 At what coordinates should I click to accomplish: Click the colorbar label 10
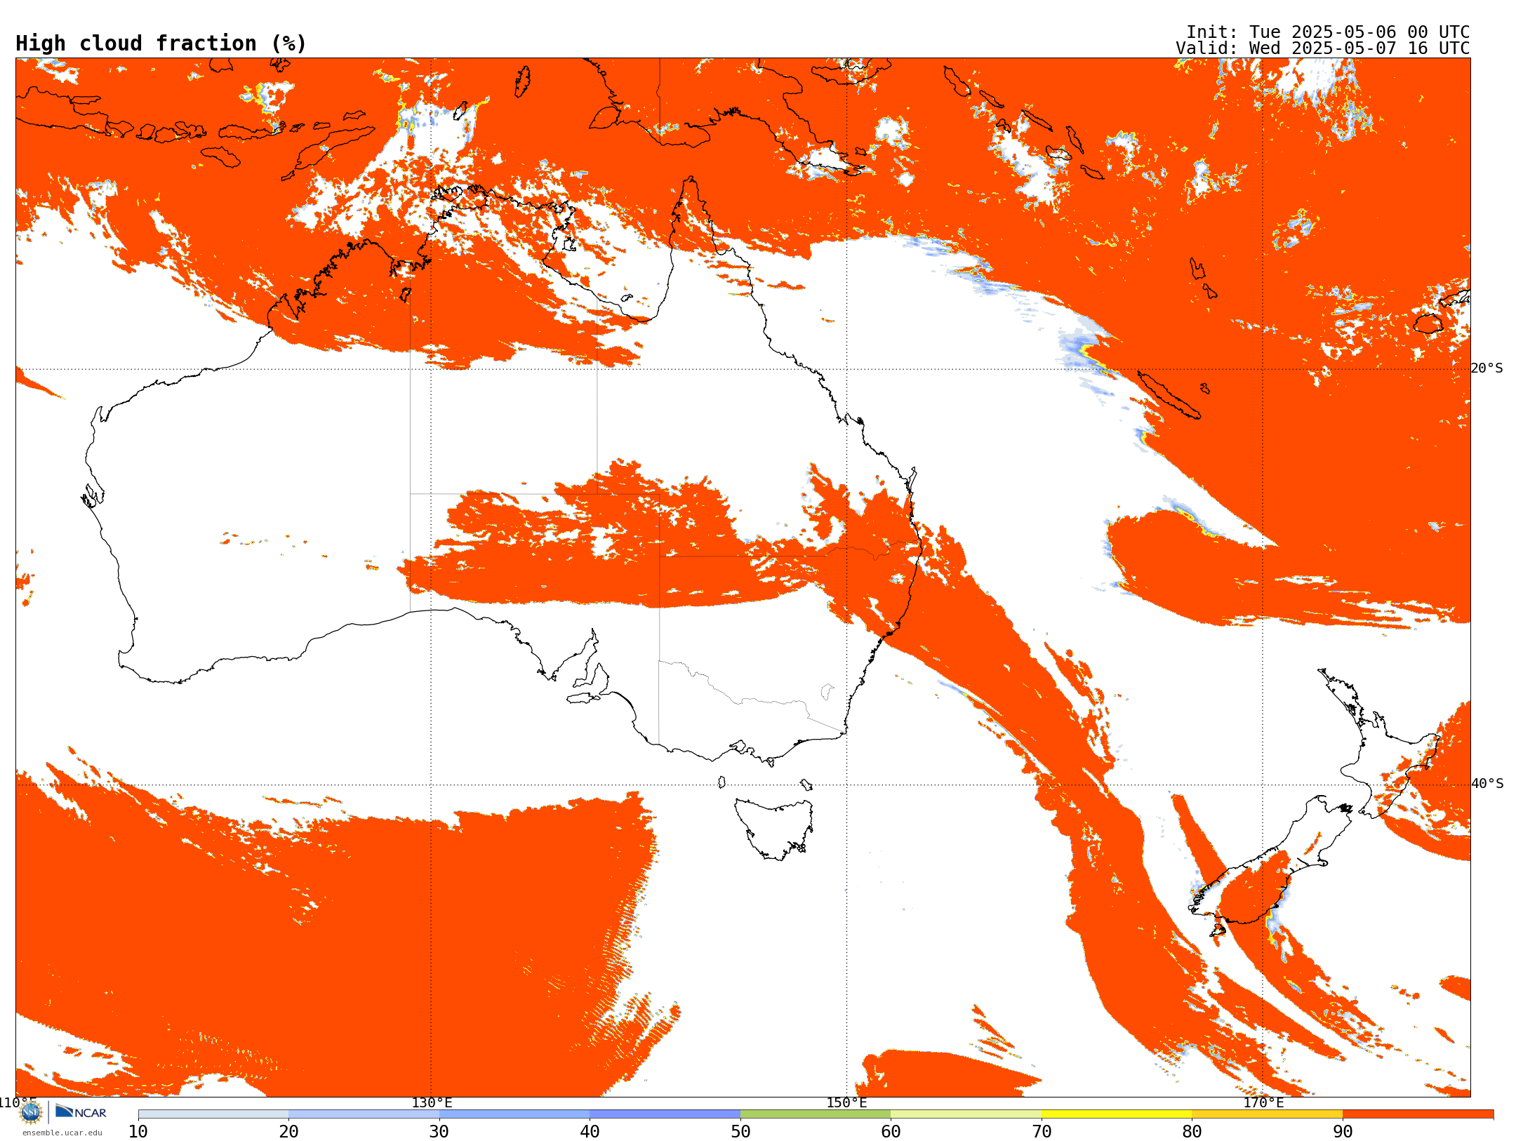(138, 1132)
